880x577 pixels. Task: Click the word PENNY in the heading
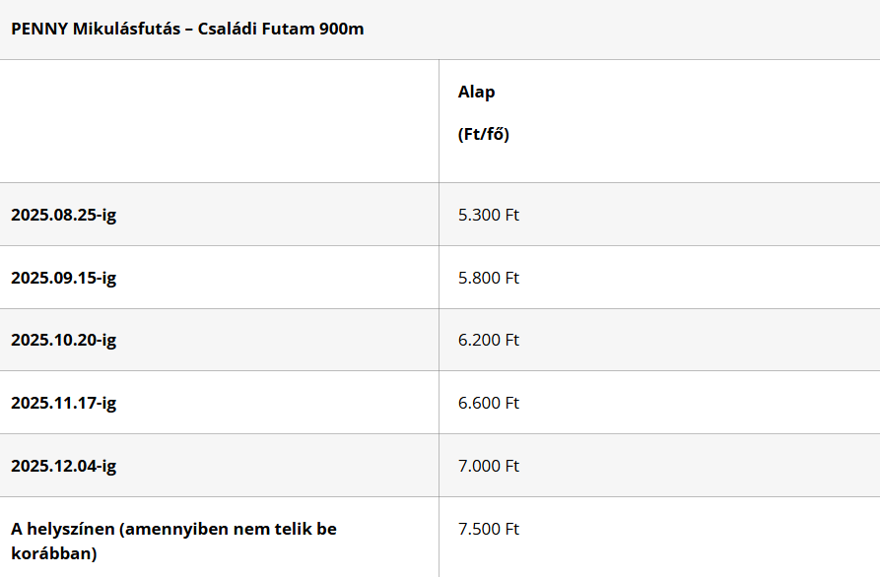coord(39,29)
